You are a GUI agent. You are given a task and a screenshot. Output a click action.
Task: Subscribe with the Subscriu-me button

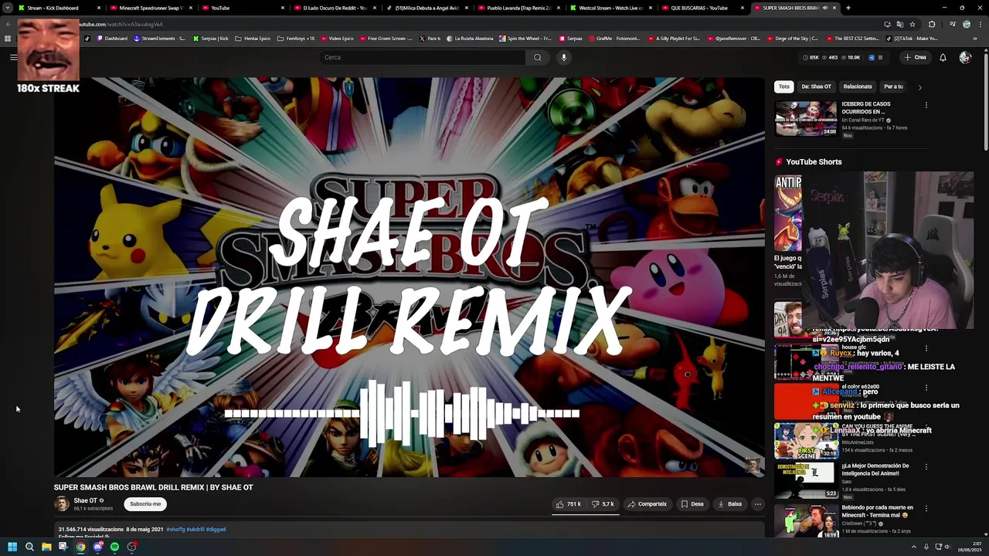point(145,504)
